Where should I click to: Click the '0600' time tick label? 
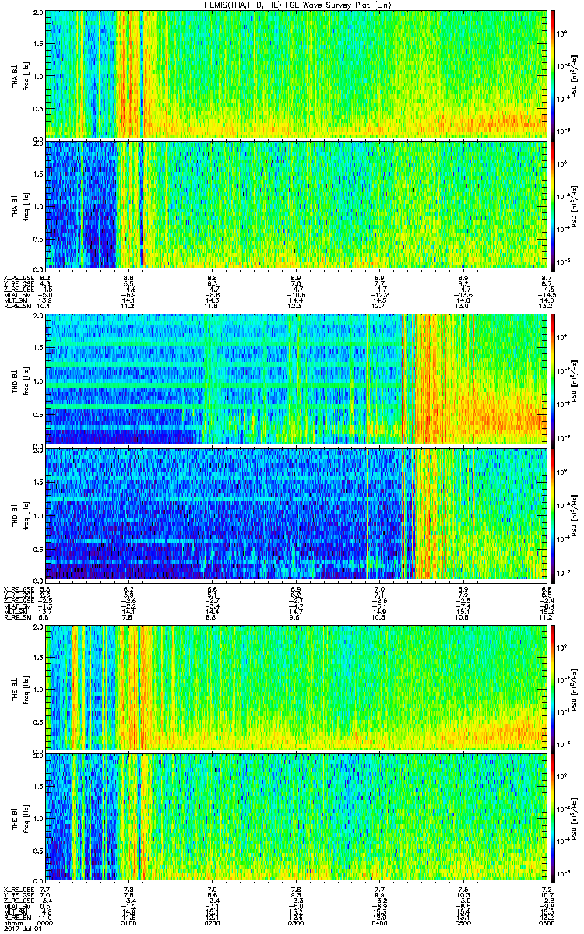[x=545, y=924]
